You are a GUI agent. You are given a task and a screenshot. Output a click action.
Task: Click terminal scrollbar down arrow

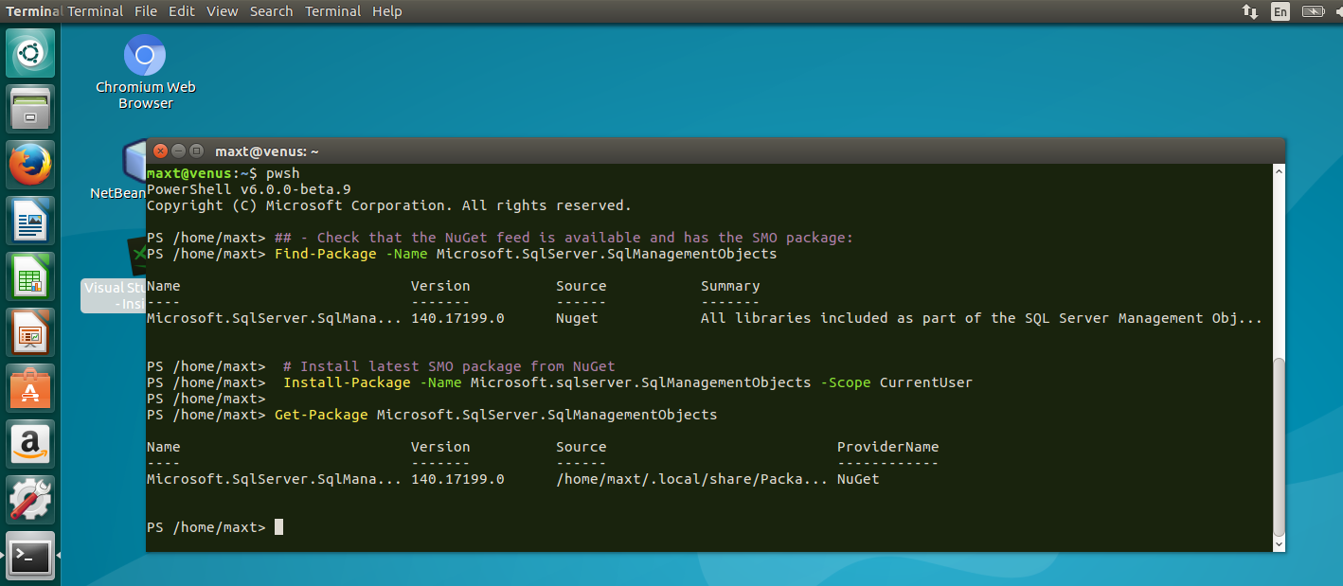(1279, 544)
